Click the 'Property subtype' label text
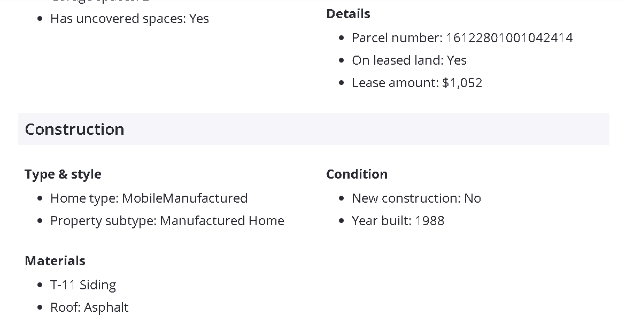The width and height of the screenshot is (626, 323). (x=103, y=221)
